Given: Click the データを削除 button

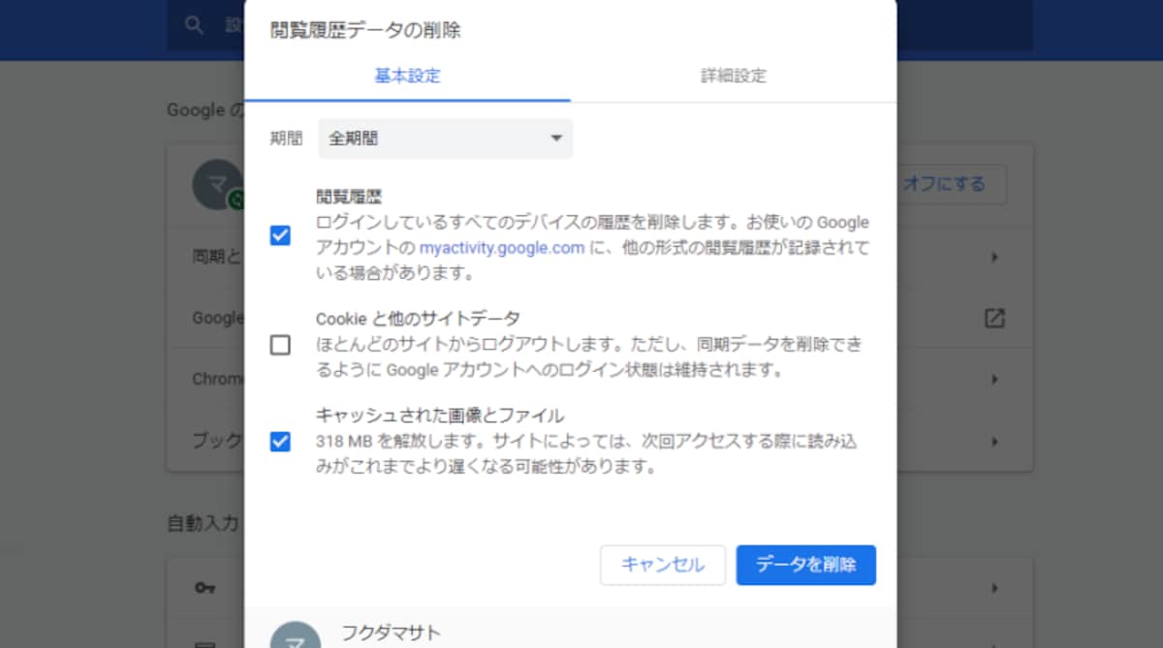Looking at the screenshot, I should [806, 565].
